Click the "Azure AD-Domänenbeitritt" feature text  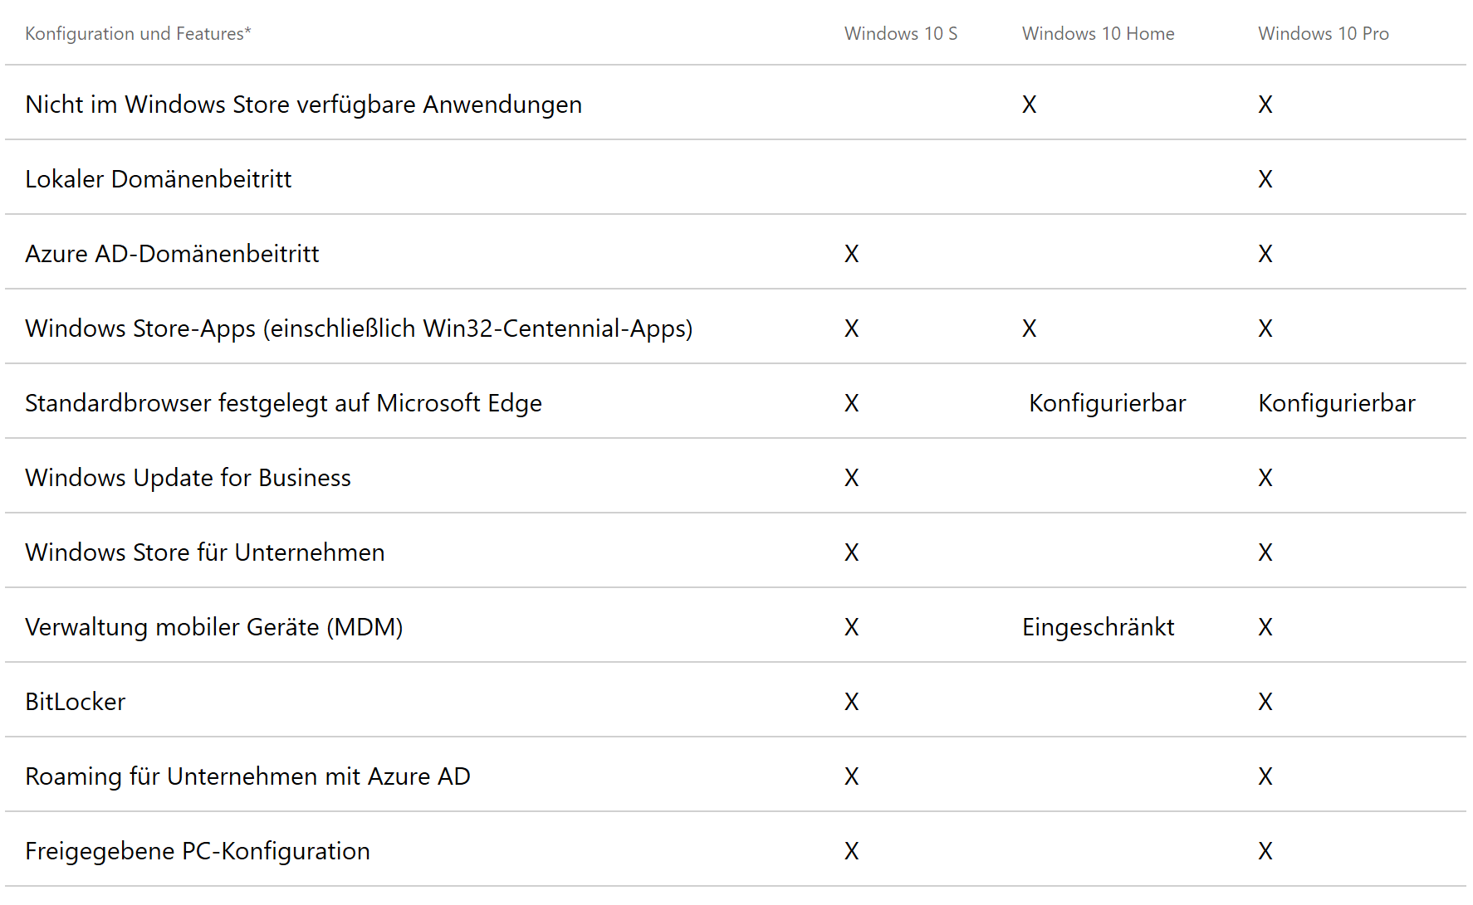[172, 254]
